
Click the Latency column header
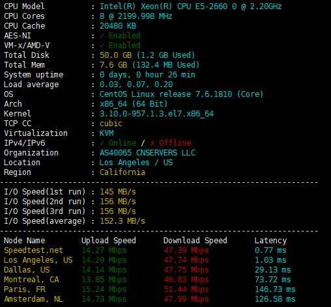click(x=270, y=241)
